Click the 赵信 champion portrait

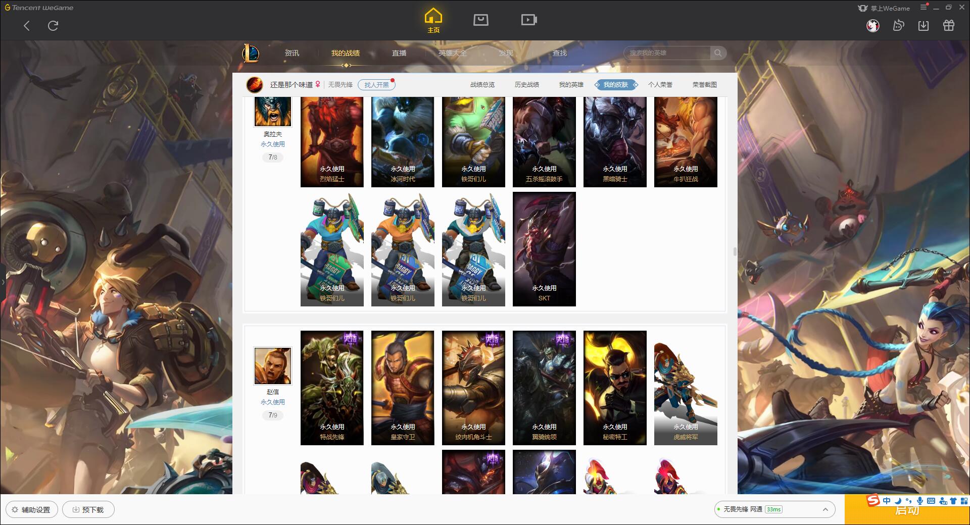pos(273,366)
